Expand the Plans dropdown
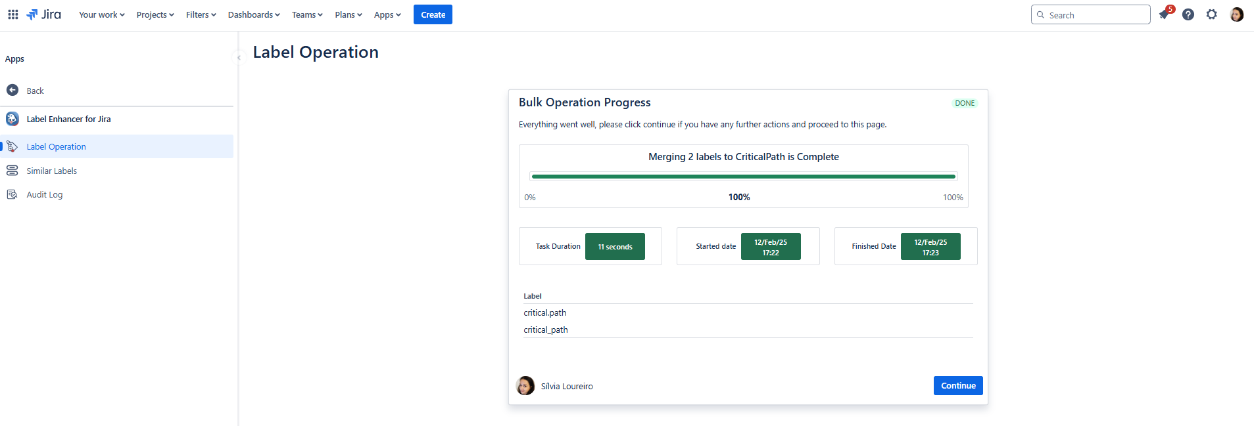The height and width of the screenshot is (426, 1254). 348,14
